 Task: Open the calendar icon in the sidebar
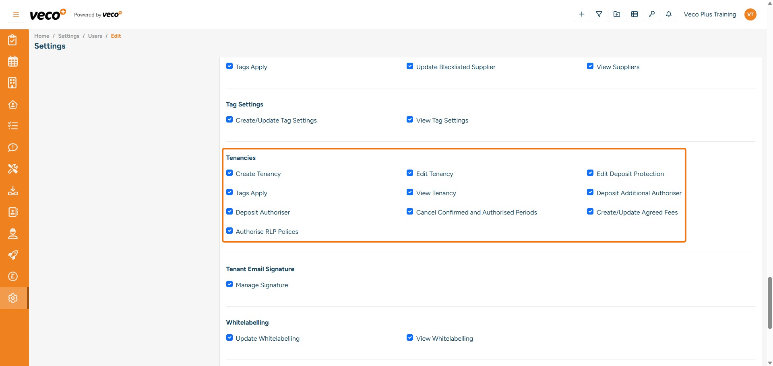coord(13,61)
